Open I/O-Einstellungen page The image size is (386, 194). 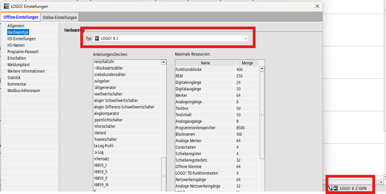(22, 39)
